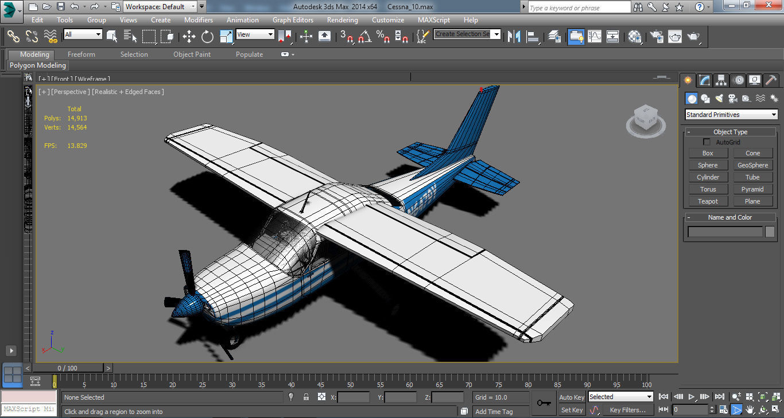Toggle Auto Key mode
The height and width of the screenshot is (418, 784).
pos(572,397)
